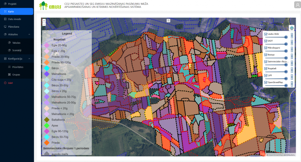
Task: Click the legend toggle icon at map top
Action: (x=169, y=20)
